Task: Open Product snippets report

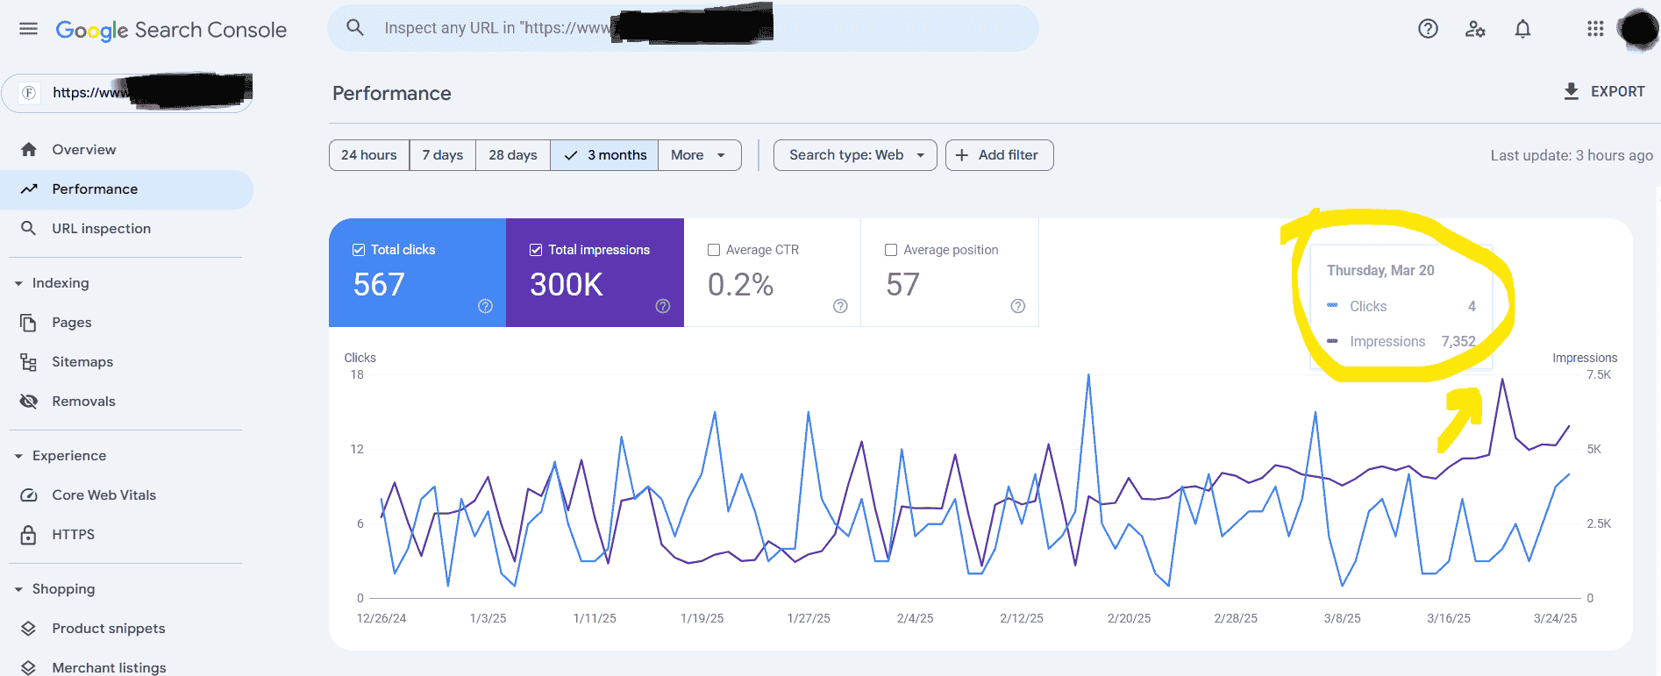Action: 126,629
